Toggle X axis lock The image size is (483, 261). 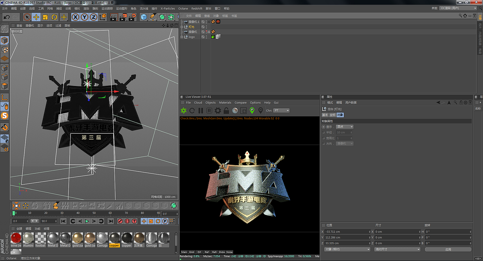75,17
